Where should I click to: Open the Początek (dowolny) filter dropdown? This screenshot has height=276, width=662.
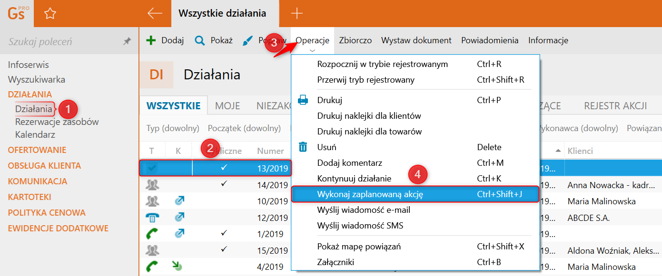coord(244,128)
